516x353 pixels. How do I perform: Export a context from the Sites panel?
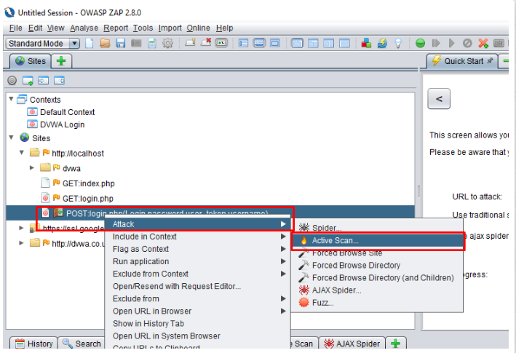[x=59, y=80]
